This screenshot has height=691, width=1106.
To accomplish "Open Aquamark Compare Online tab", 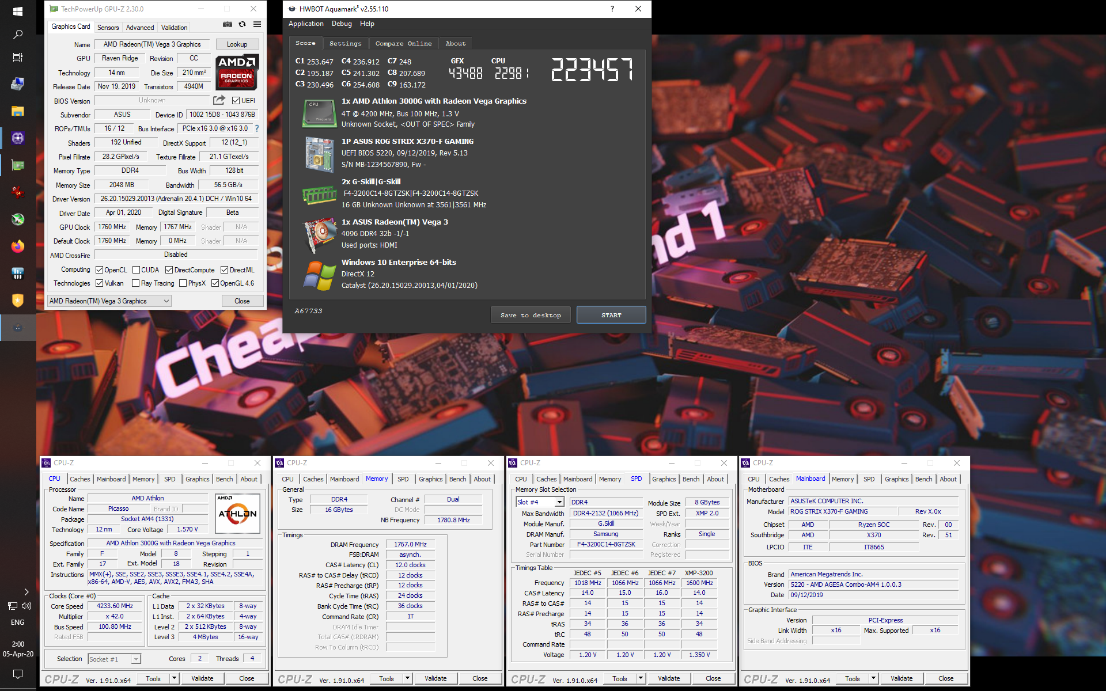I will (403, 44).
